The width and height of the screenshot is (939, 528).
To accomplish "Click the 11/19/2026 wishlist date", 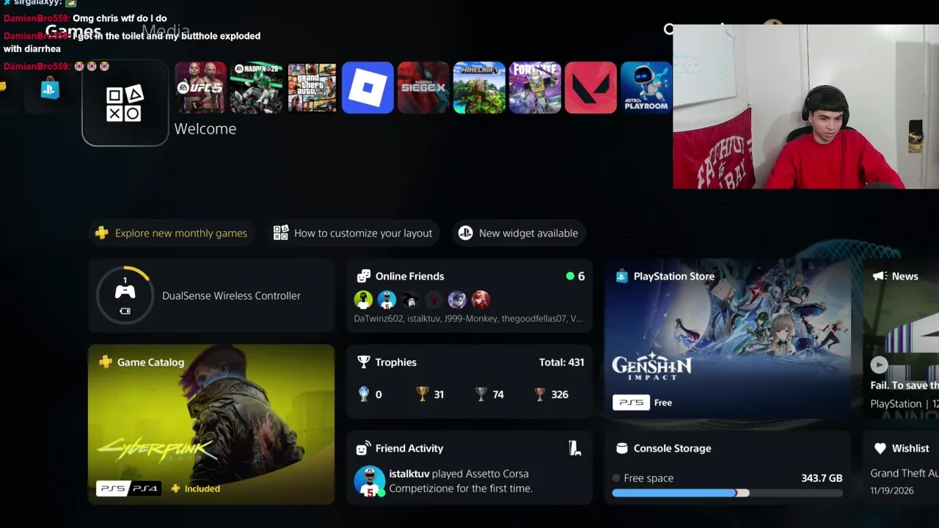I will tap(892, 491).
